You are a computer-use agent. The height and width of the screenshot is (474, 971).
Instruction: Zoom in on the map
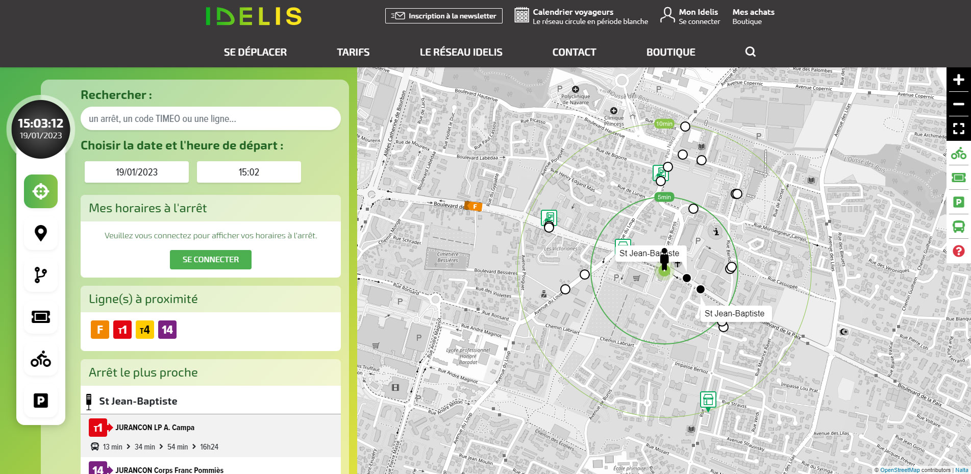[958, 80]
